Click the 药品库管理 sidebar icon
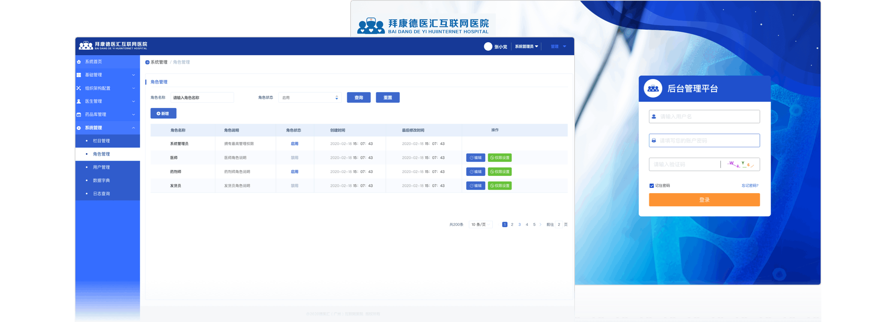Viewport: 896px width, 322px height. (x=79, y=115)
